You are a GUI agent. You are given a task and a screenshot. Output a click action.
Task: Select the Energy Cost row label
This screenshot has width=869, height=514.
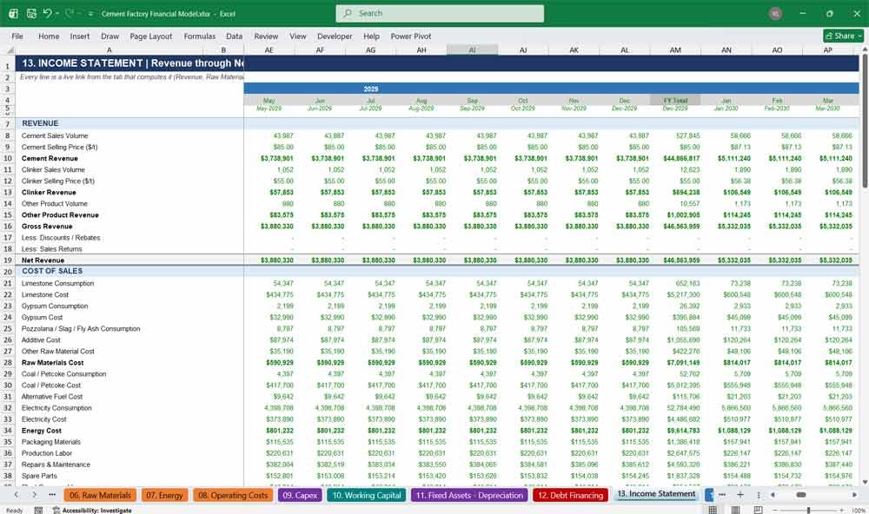click(x=42, y=431)
